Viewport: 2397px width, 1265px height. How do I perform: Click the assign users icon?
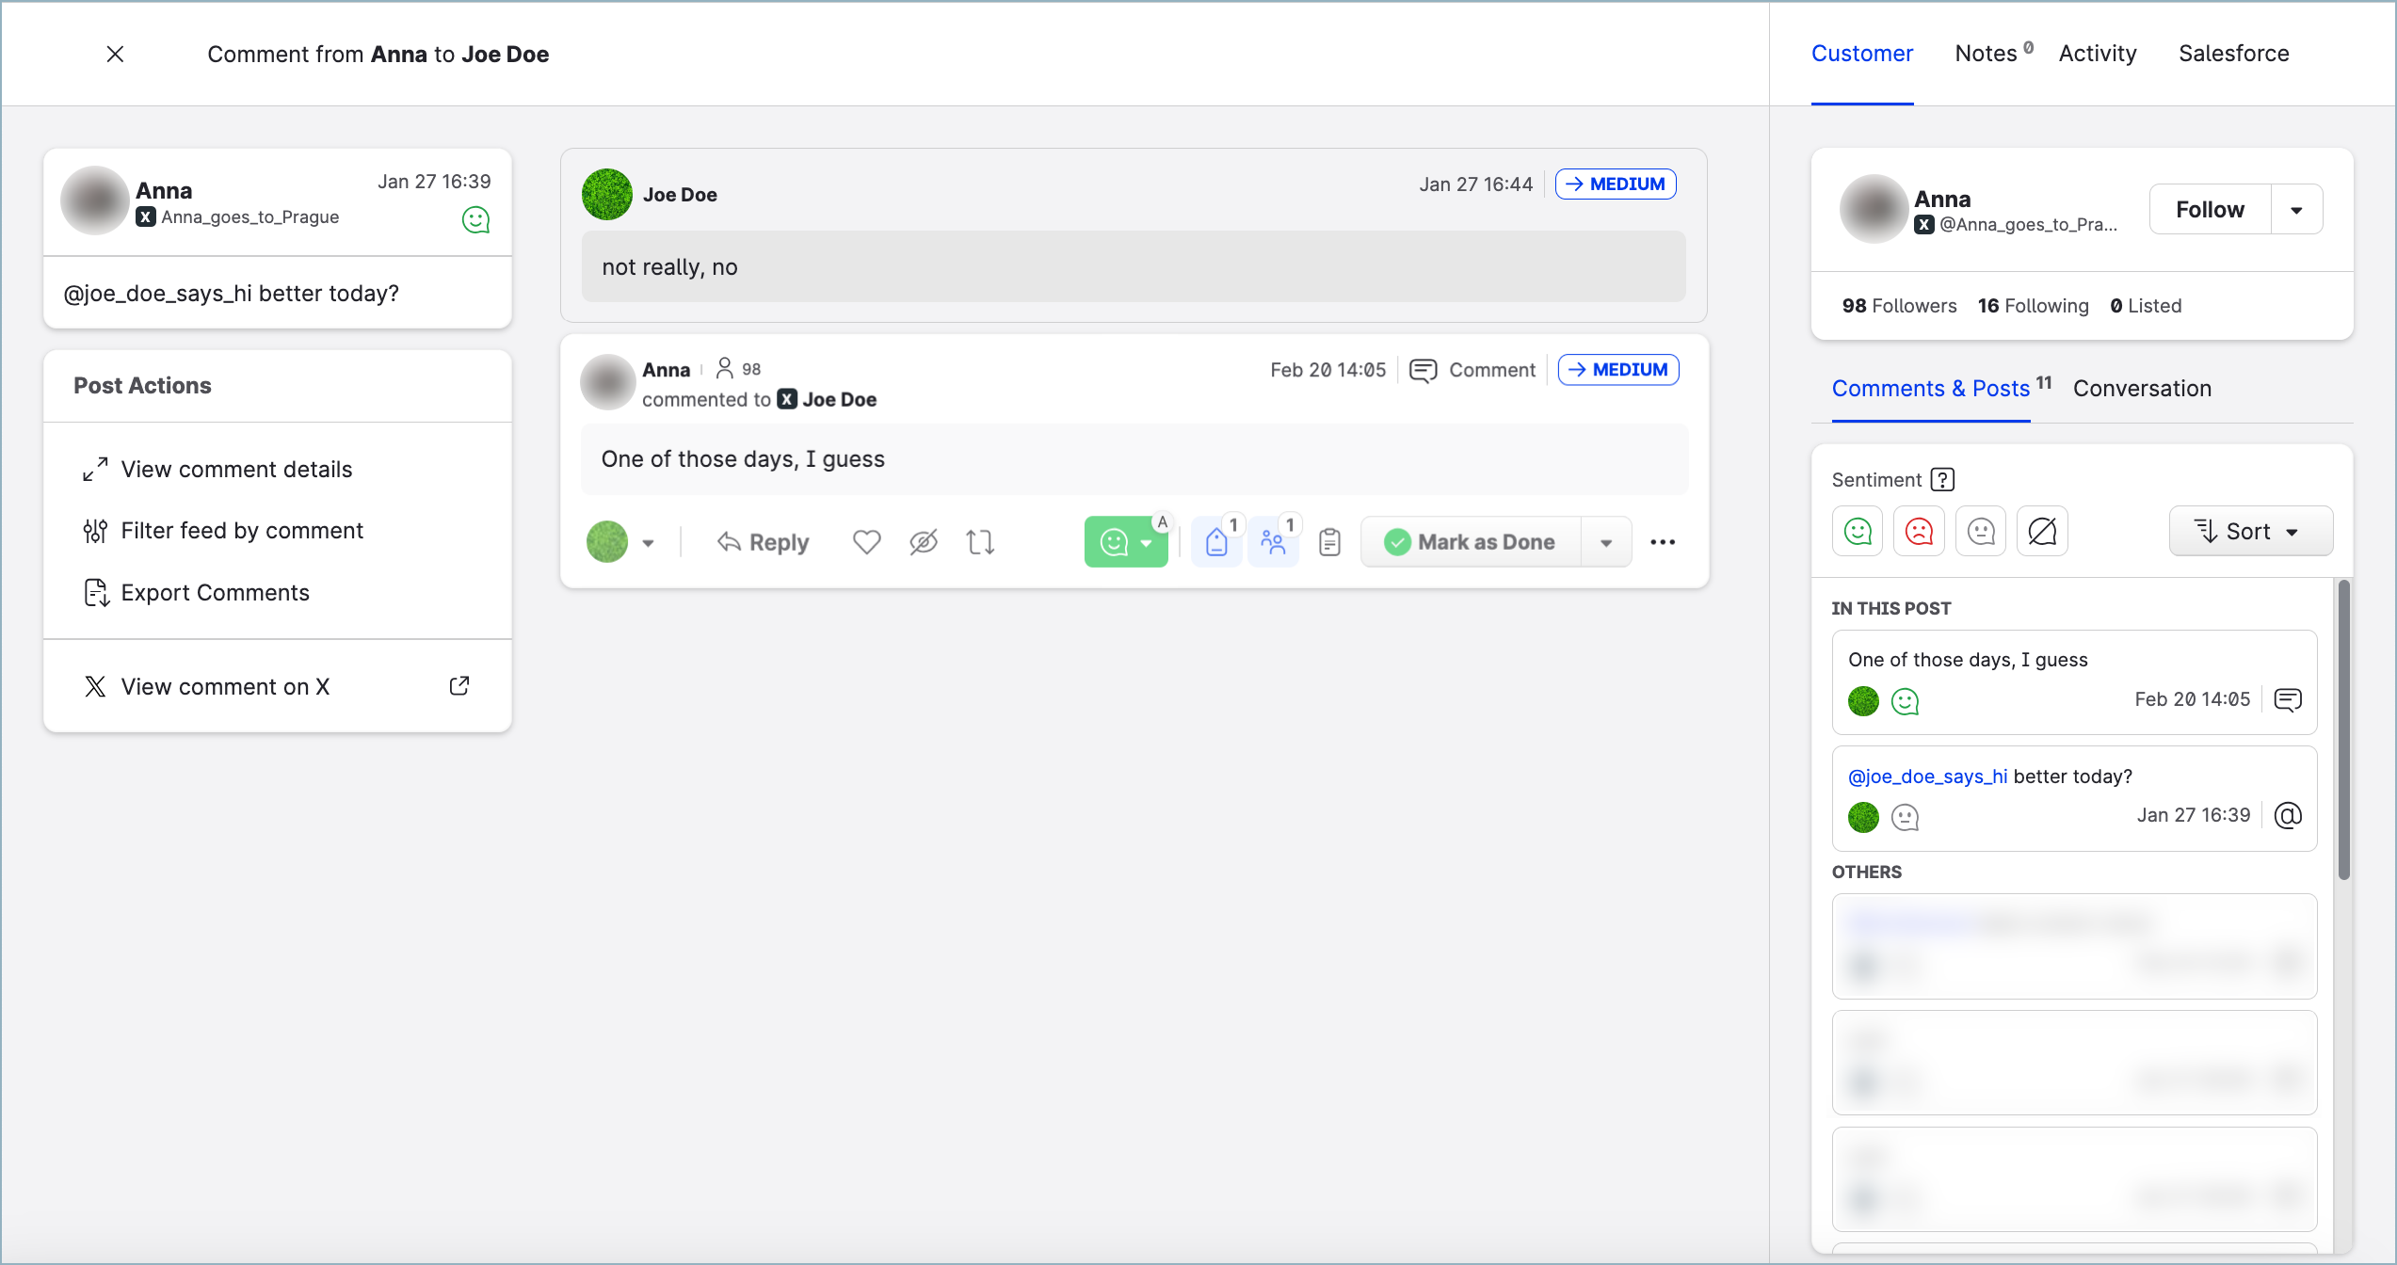pos(1273,542)
